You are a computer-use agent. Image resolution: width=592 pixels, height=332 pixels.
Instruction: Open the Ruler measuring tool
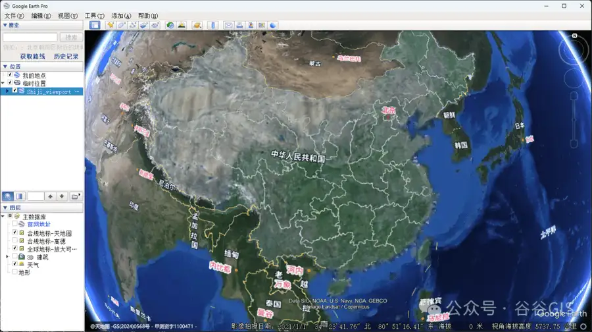pyautogui.click(x=212, y=25)
